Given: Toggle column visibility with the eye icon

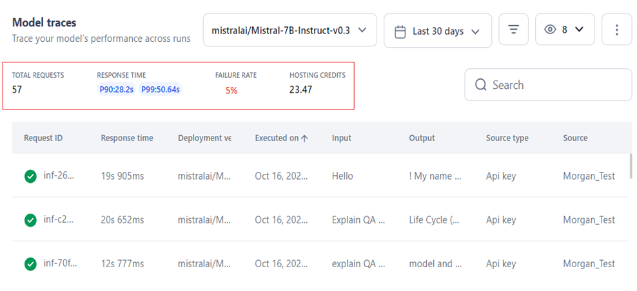Looking at the screenshot, I should (550, 30).
